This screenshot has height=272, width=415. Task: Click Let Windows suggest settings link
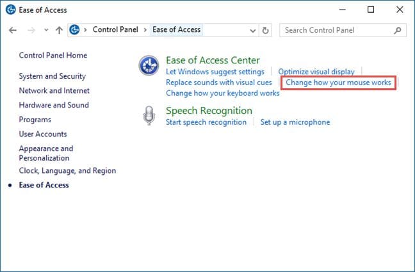coord(215,72)
